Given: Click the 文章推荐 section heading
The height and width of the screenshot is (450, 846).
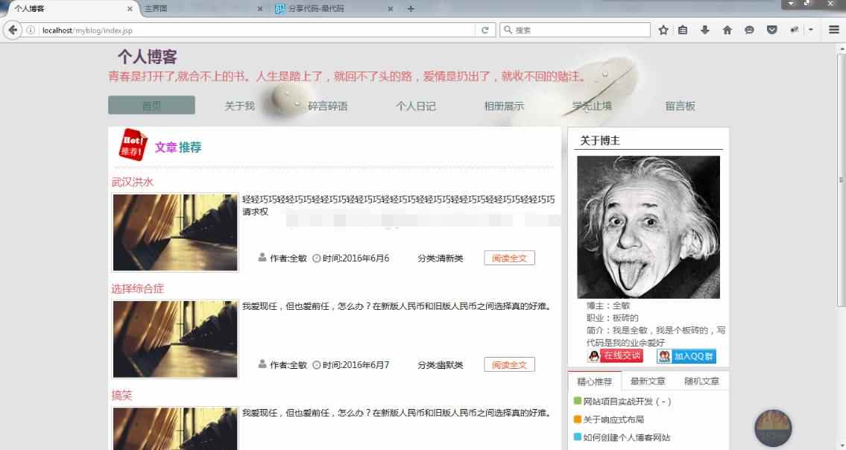Looking at the screenshot, I should (178, 148).
